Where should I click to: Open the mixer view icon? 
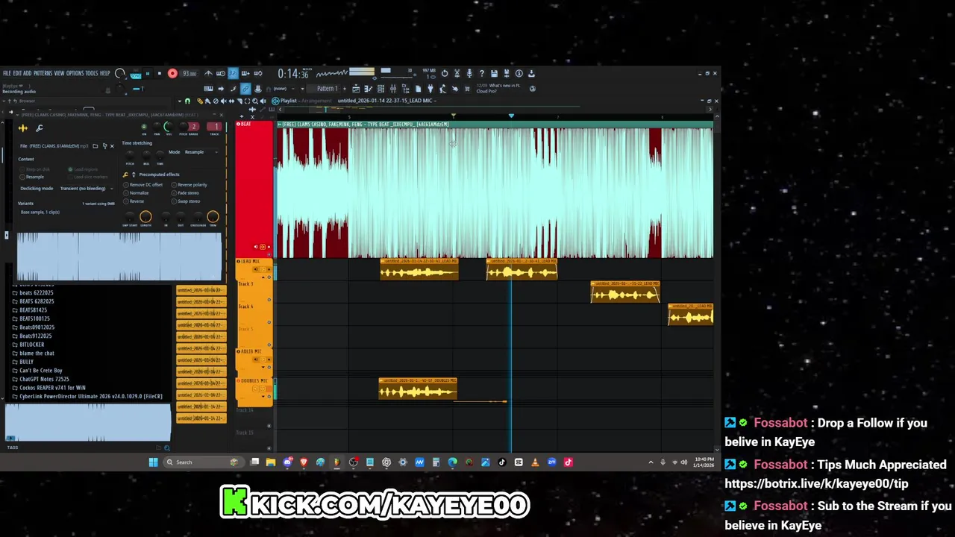393,88
